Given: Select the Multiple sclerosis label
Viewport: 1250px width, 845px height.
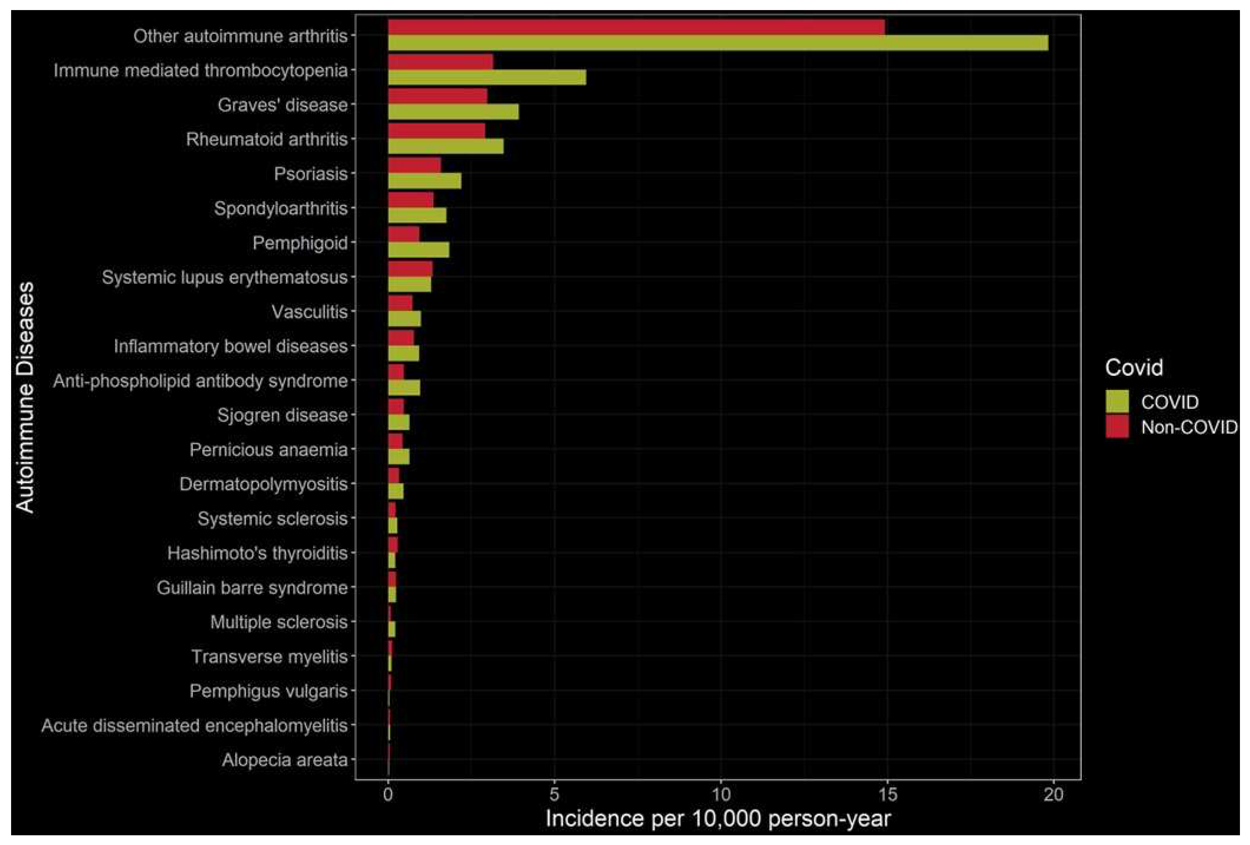Looking at the screenshot, I should tap(279, 622).
